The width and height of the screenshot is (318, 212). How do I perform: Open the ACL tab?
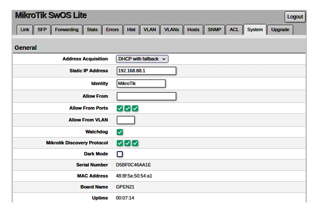click(x=234, y=30)
